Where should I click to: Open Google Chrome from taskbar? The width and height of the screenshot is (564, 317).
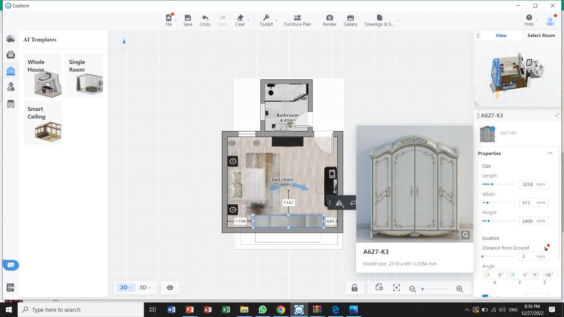point(281,310)
